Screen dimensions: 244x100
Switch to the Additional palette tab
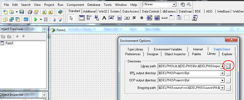tap(89, 11)
